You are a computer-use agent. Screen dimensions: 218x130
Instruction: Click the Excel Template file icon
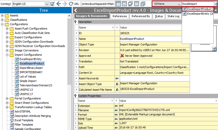(12, 120)
